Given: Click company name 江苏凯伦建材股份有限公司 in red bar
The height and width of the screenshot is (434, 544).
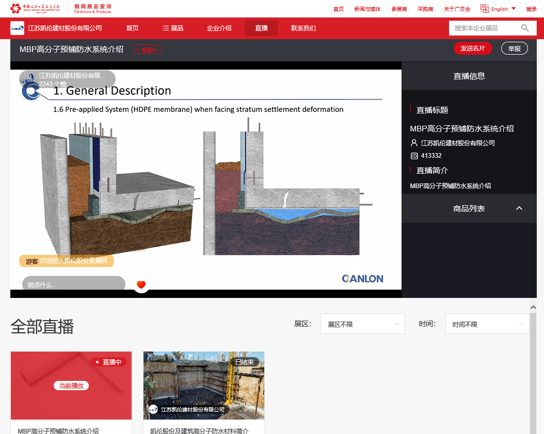Looking at the screenshot, I should [65, 28].
